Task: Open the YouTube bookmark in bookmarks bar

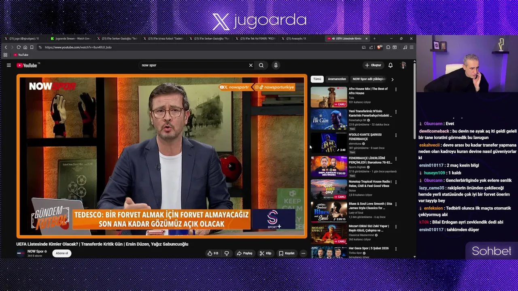Action: point(21,55)
